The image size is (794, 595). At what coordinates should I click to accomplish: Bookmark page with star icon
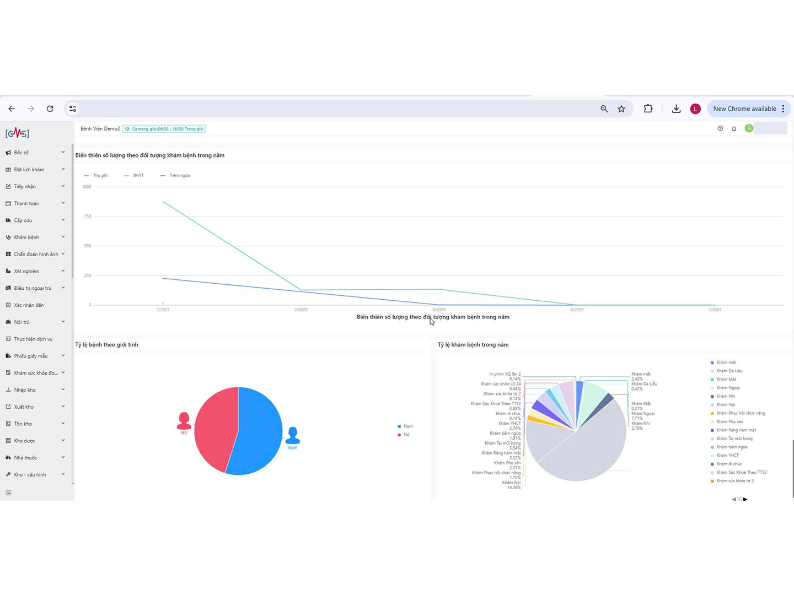pyautogui.click(x=621, y=109)
